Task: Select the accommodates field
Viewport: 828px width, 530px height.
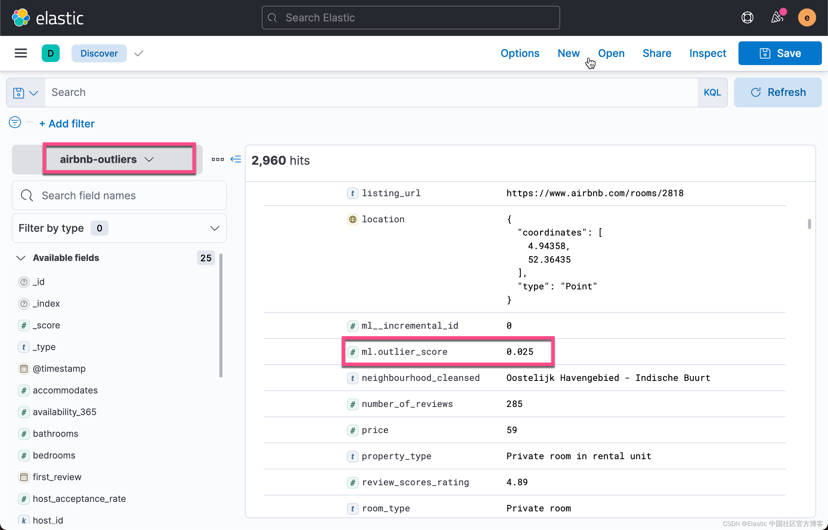Action: pyautogui.click(x=65, y=391)
